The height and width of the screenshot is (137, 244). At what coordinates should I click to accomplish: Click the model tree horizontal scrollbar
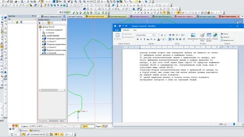tap(52, 90)
